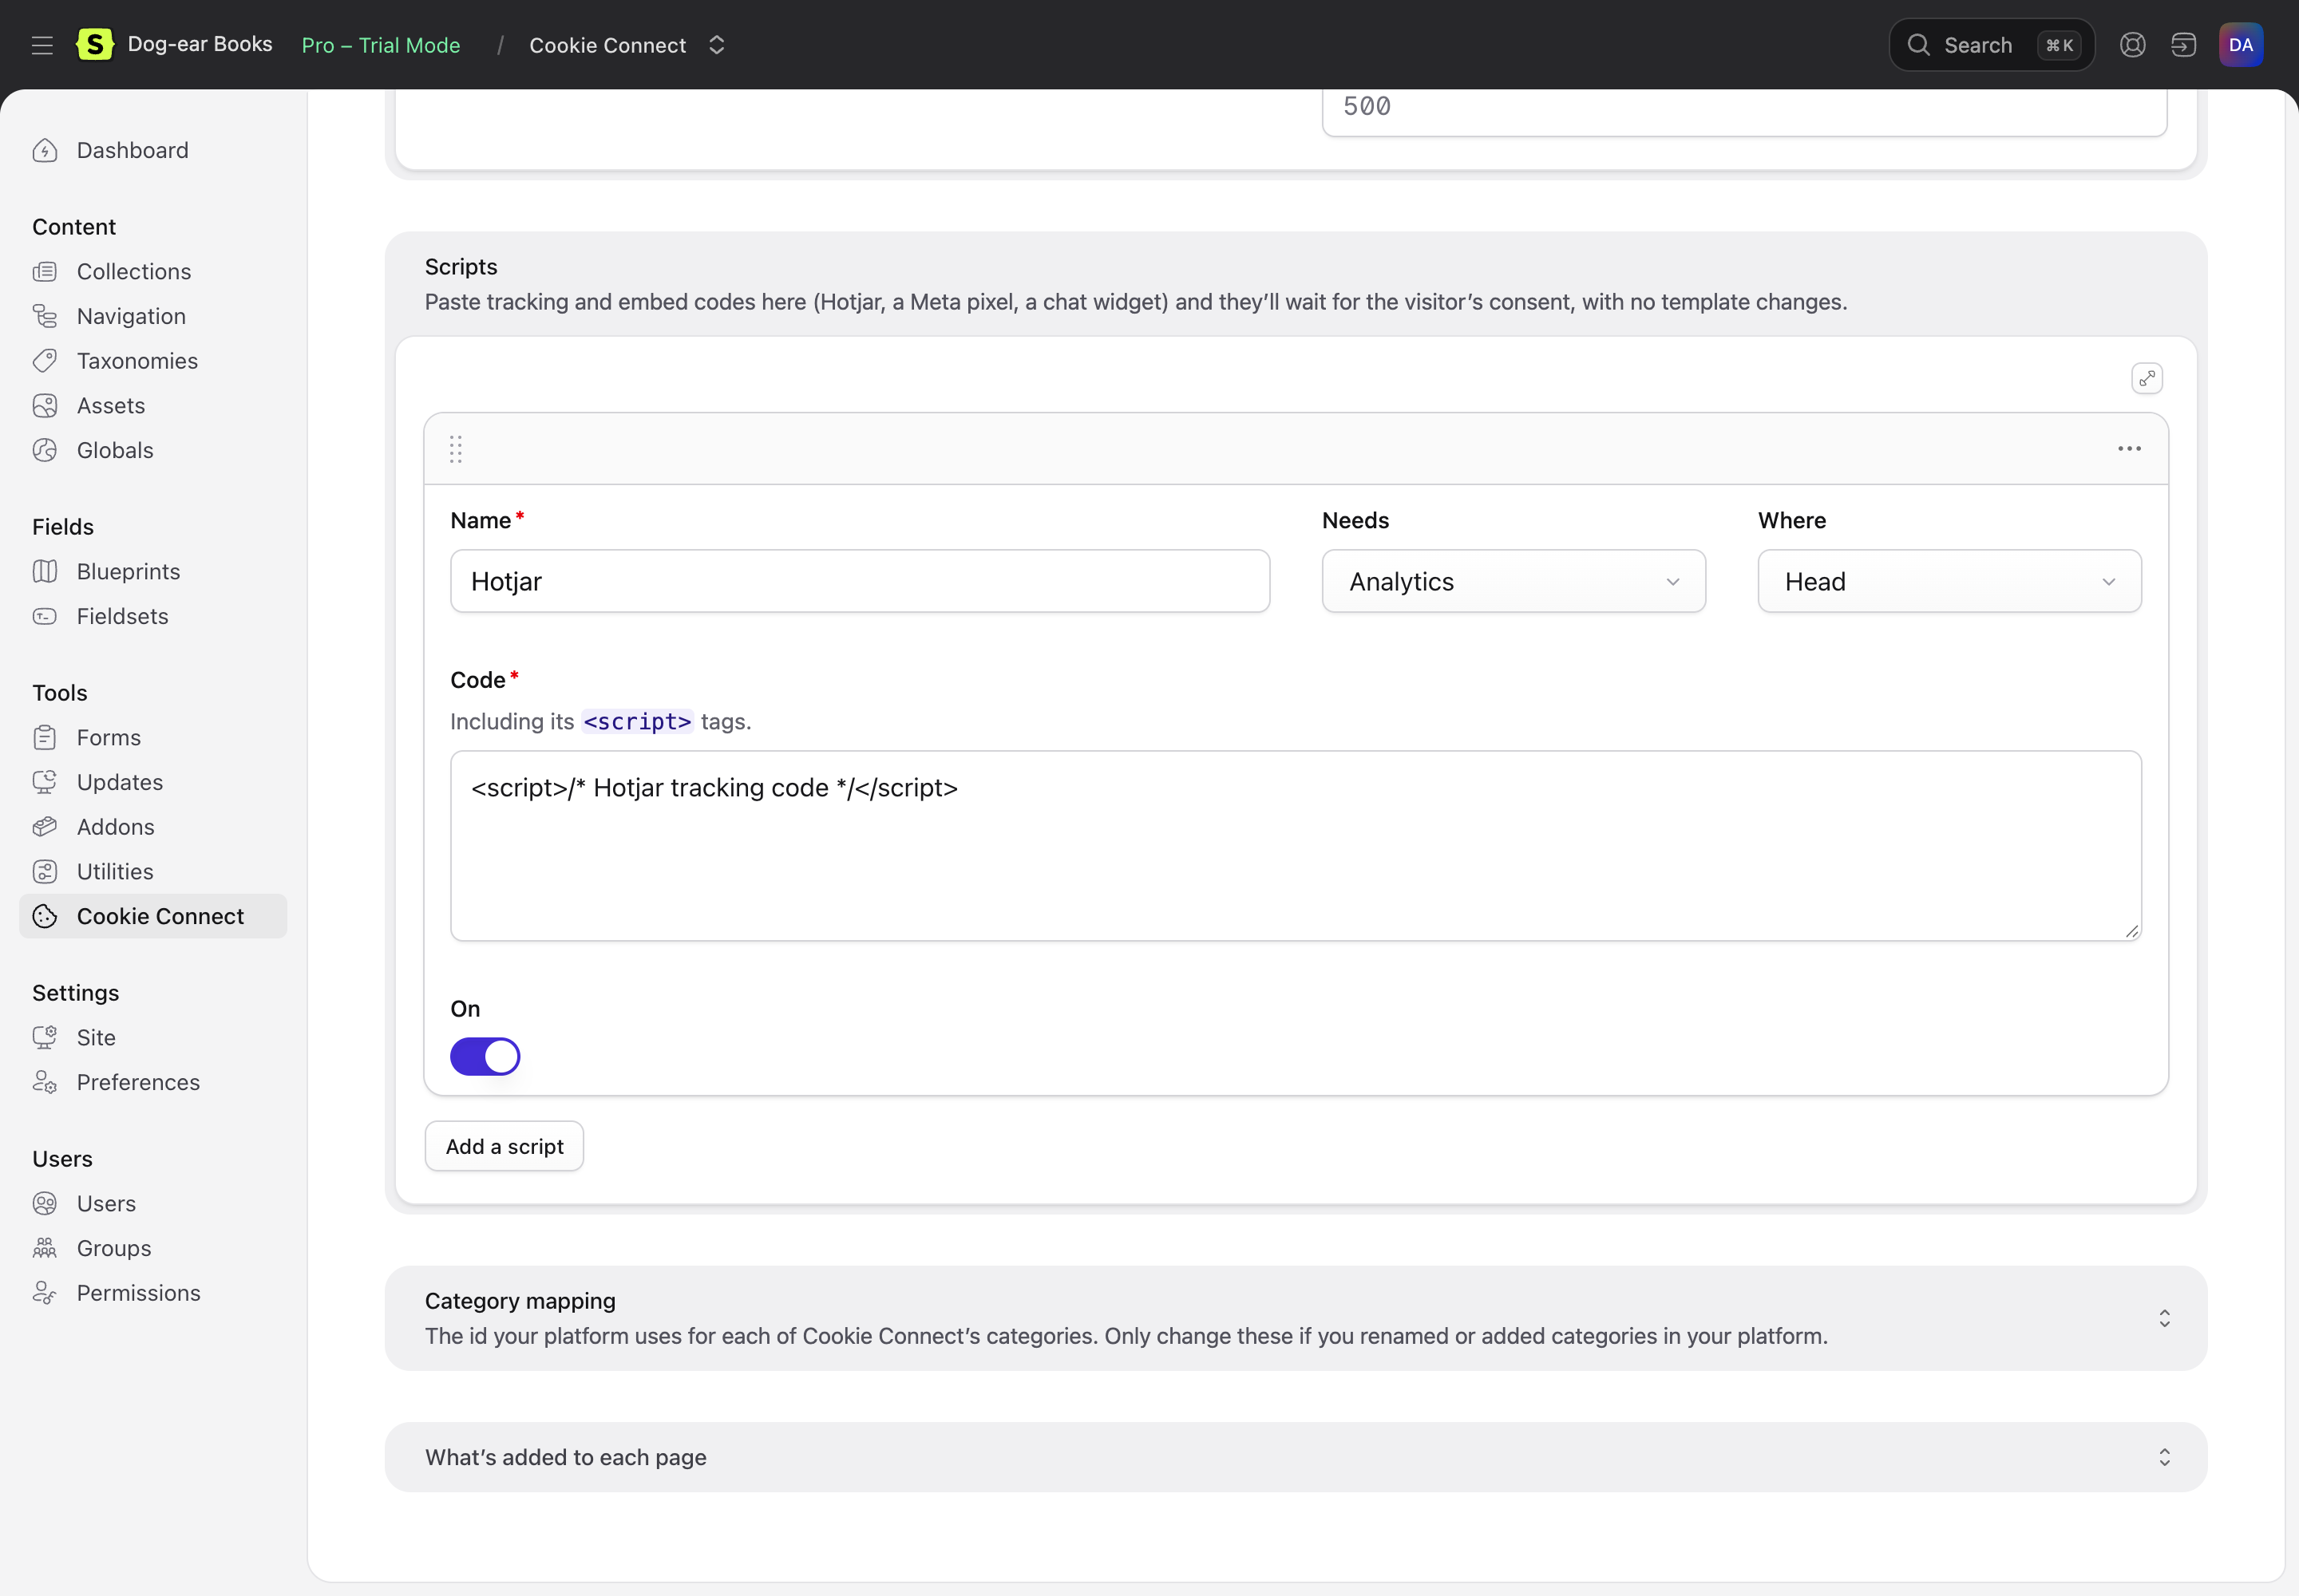Click the Navigation tree icon
The image size is (2299, 1596).
[x=45, y=316]
